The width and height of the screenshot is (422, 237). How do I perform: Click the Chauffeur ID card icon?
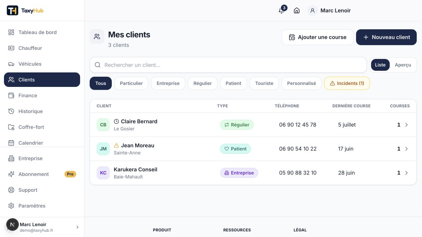(11, 48)
